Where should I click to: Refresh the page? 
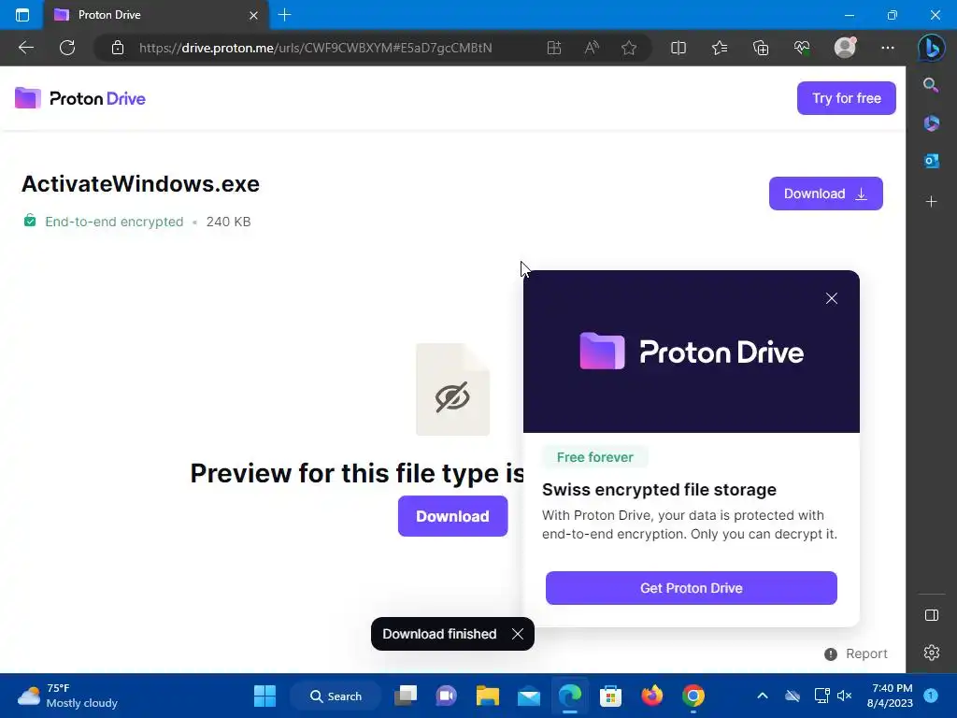pyautogui.click(x=67, y=48)
